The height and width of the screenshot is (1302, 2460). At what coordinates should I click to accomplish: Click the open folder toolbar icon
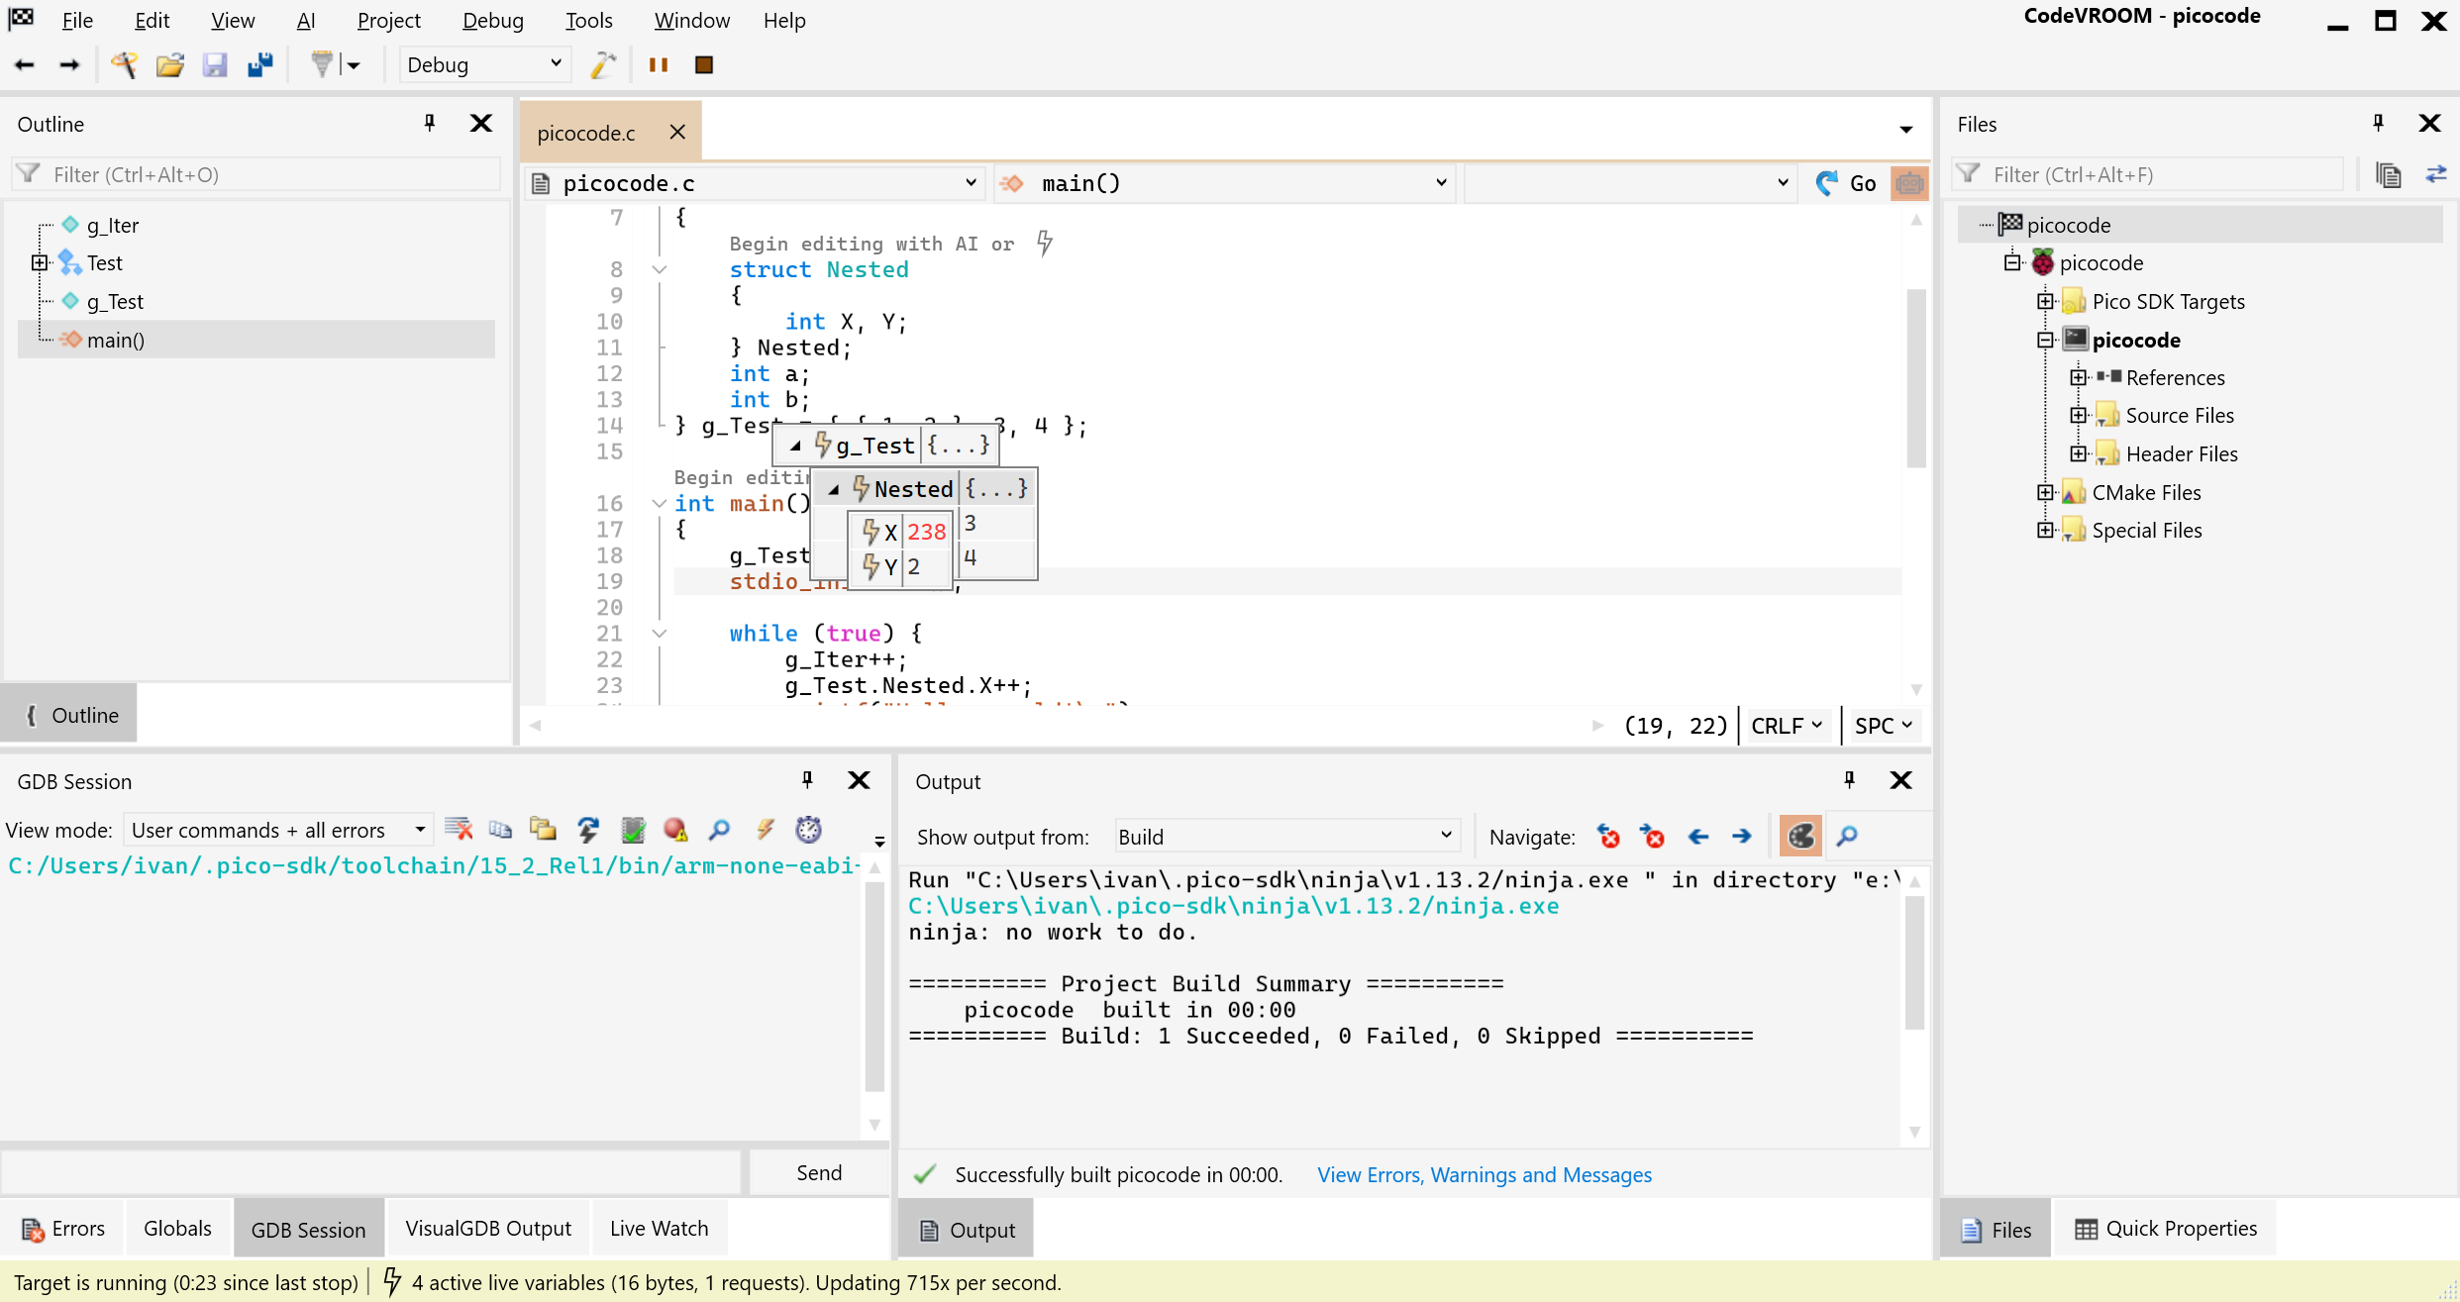pos(169,65)
